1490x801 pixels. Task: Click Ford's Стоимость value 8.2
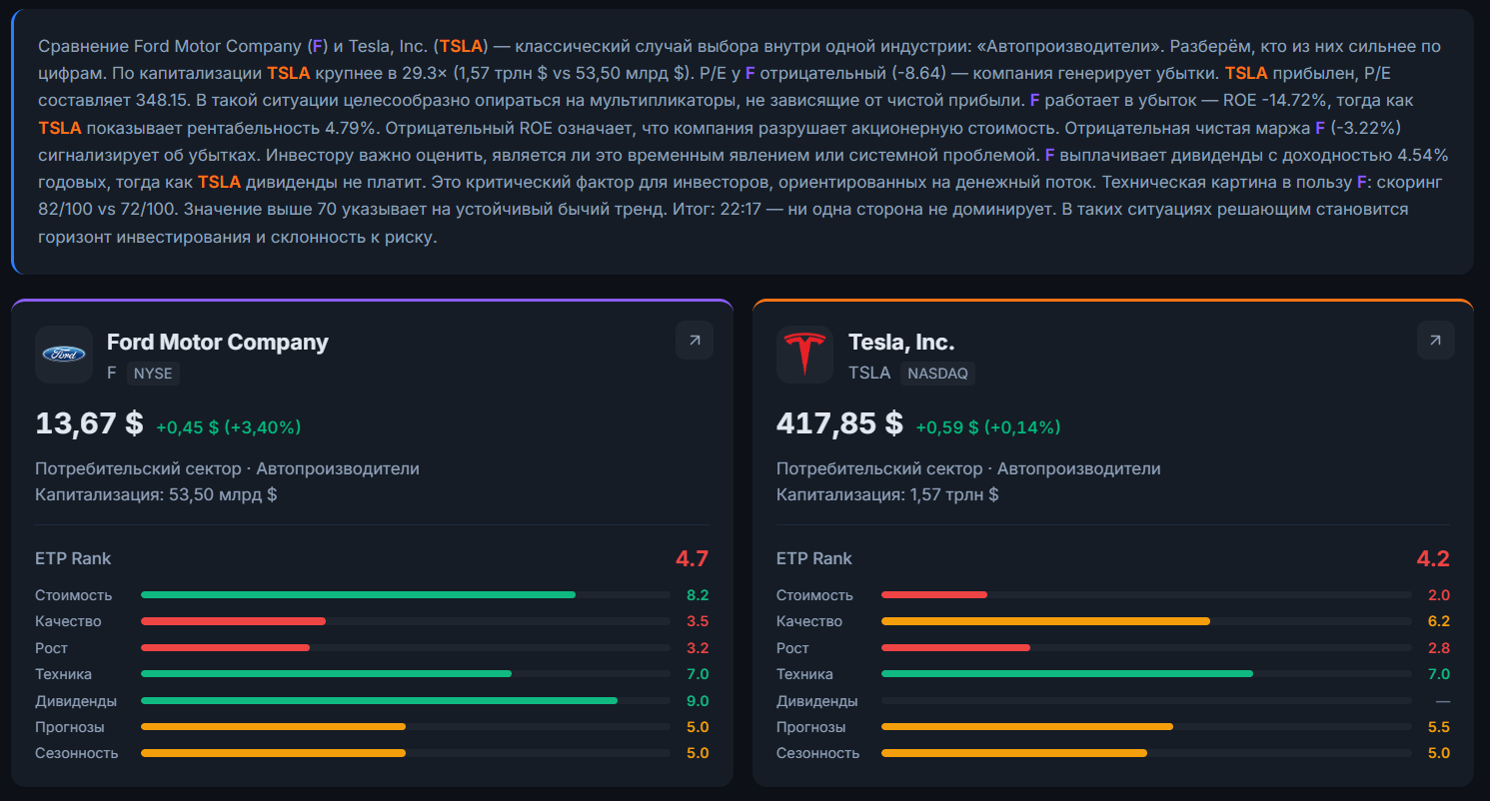(698, 595)
